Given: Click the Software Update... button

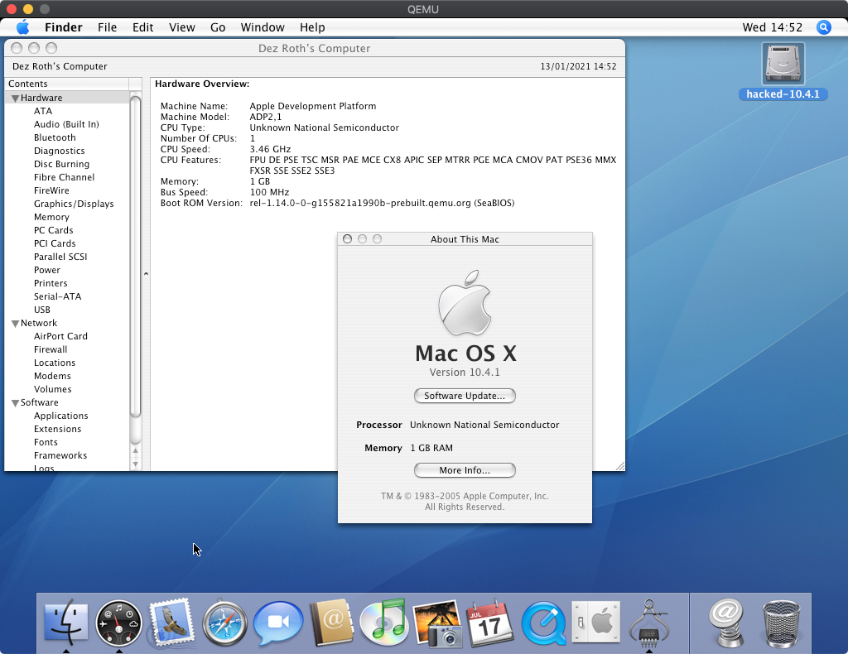Looking at the screenshot, I should (x=465, y=396).
